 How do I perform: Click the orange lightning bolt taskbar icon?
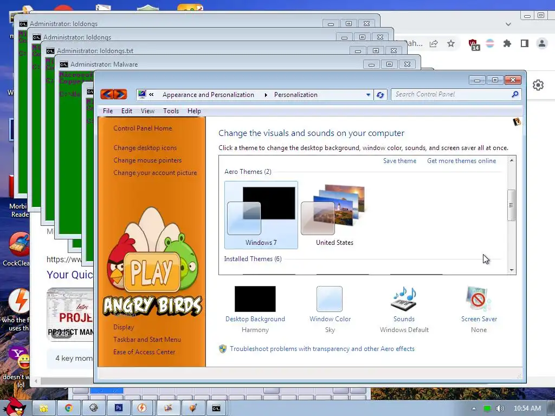[x=142, y=408]
